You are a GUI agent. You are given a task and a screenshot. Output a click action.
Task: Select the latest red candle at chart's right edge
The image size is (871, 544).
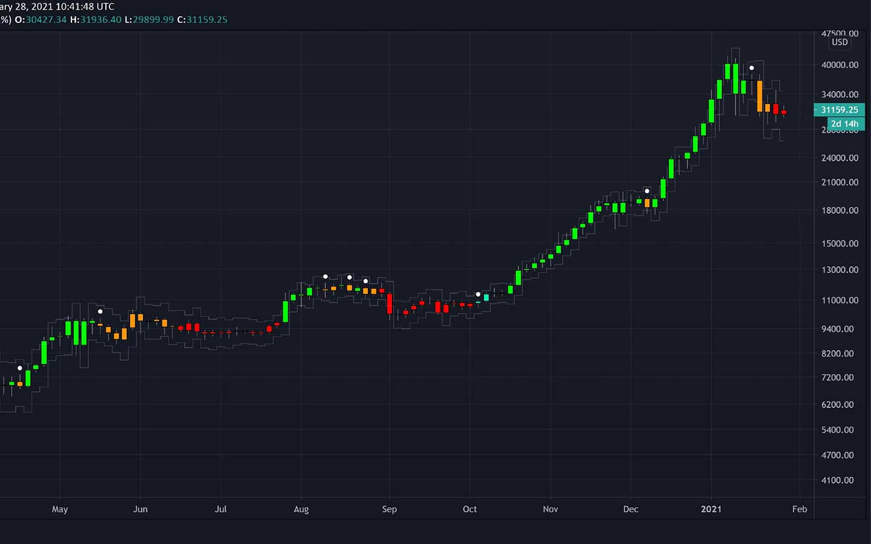[783, 112]
